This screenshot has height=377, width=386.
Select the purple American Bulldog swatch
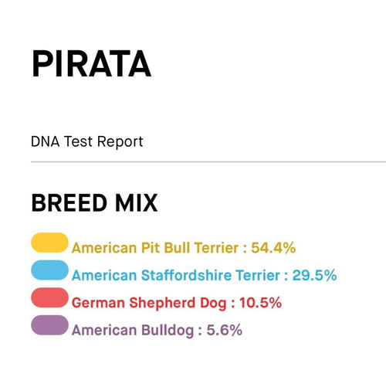[49, 325]
